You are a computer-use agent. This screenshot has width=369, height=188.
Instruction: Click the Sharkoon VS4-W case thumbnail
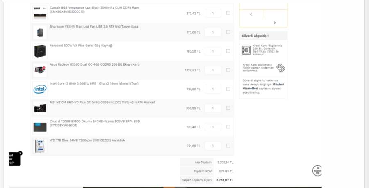pos(40,32)
